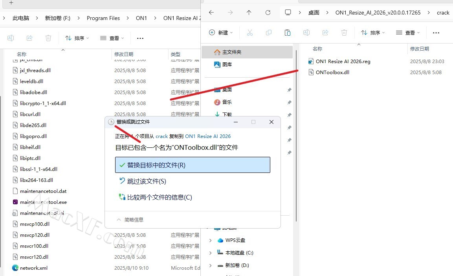Click crack breadcrumb in the right address bar
Screen dimensions: 453x276
click(443, 13)
